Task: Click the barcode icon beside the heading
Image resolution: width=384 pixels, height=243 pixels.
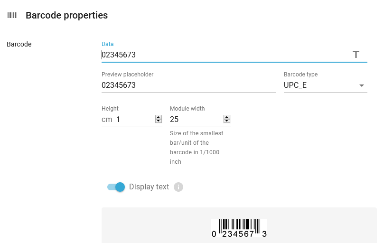Action: click(x=12, y=16)
